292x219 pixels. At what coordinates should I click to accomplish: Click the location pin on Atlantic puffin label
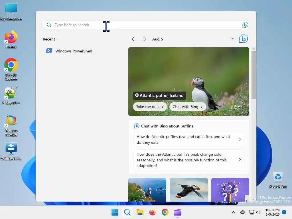coord(137,95)
